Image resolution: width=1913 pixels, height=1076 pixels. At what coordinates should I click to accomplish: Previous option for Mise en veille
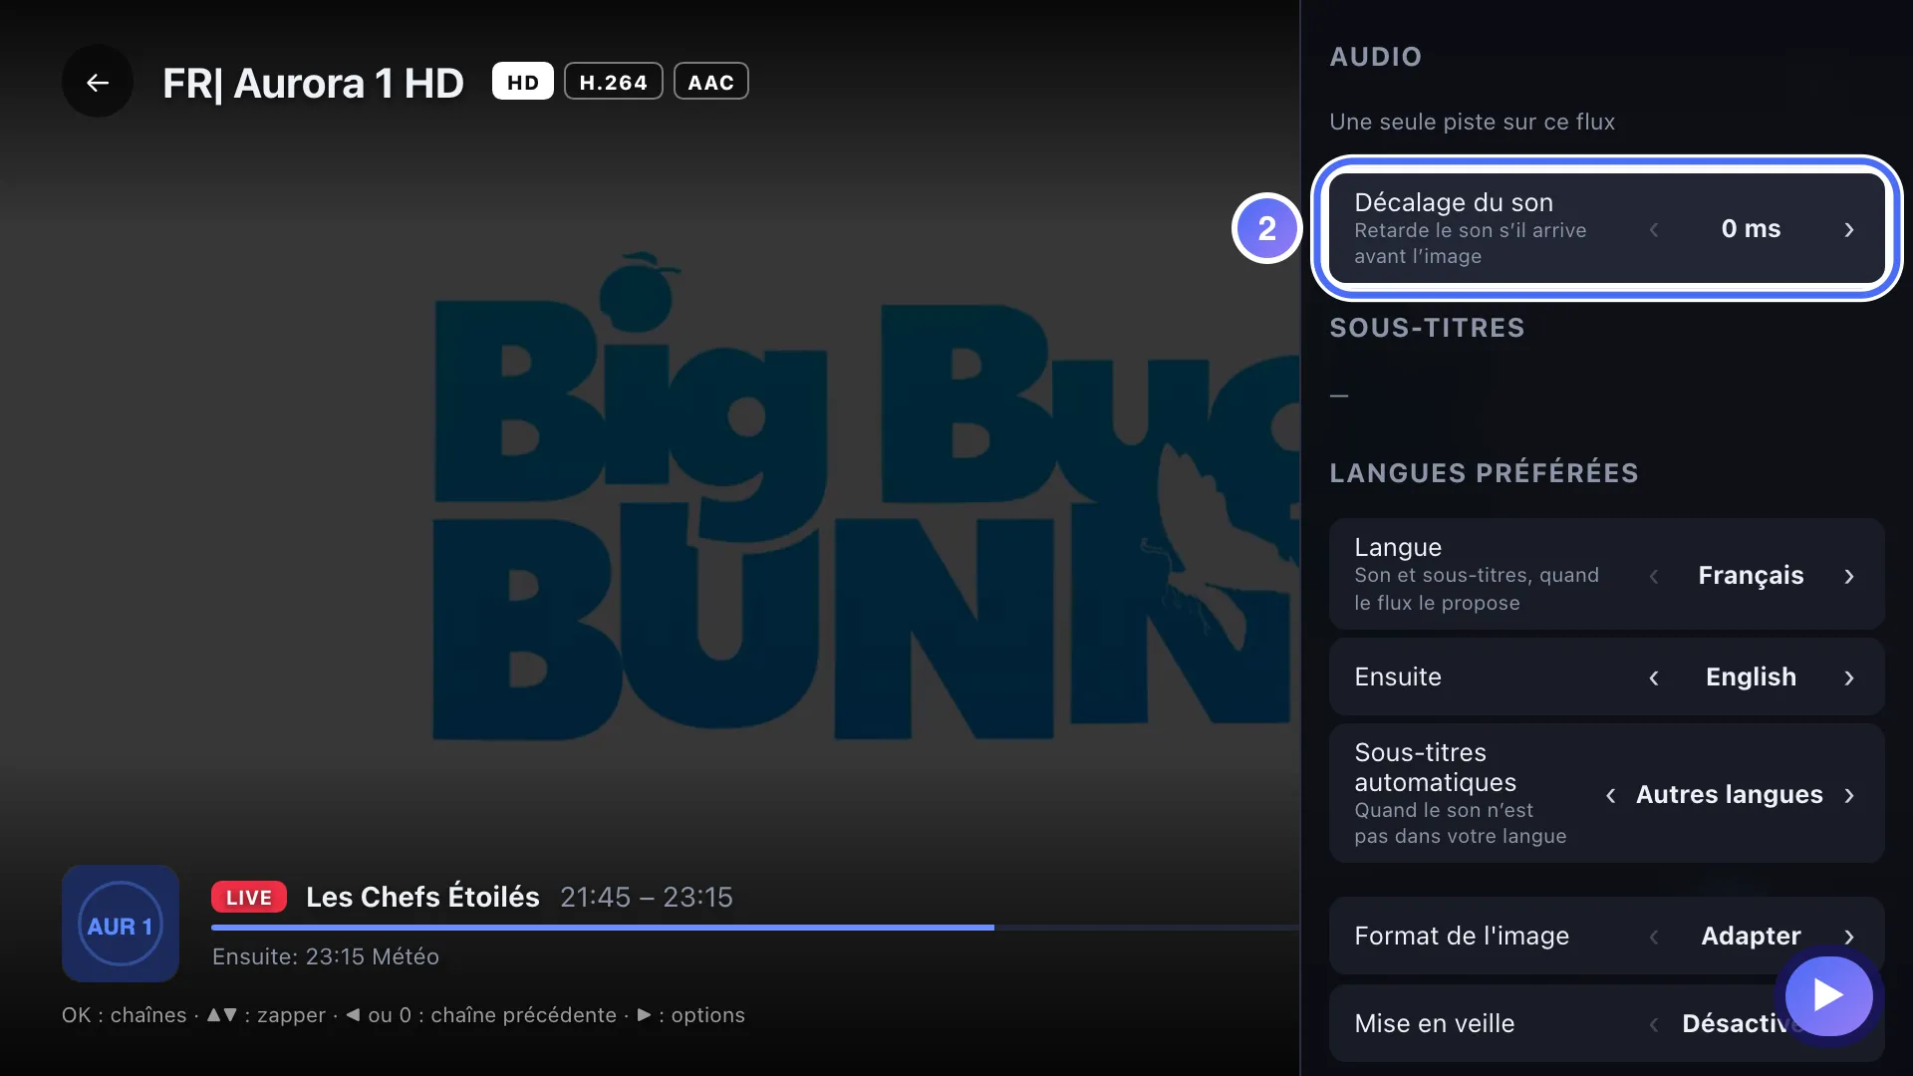pyautogui.click(x=1654, y=1025)
